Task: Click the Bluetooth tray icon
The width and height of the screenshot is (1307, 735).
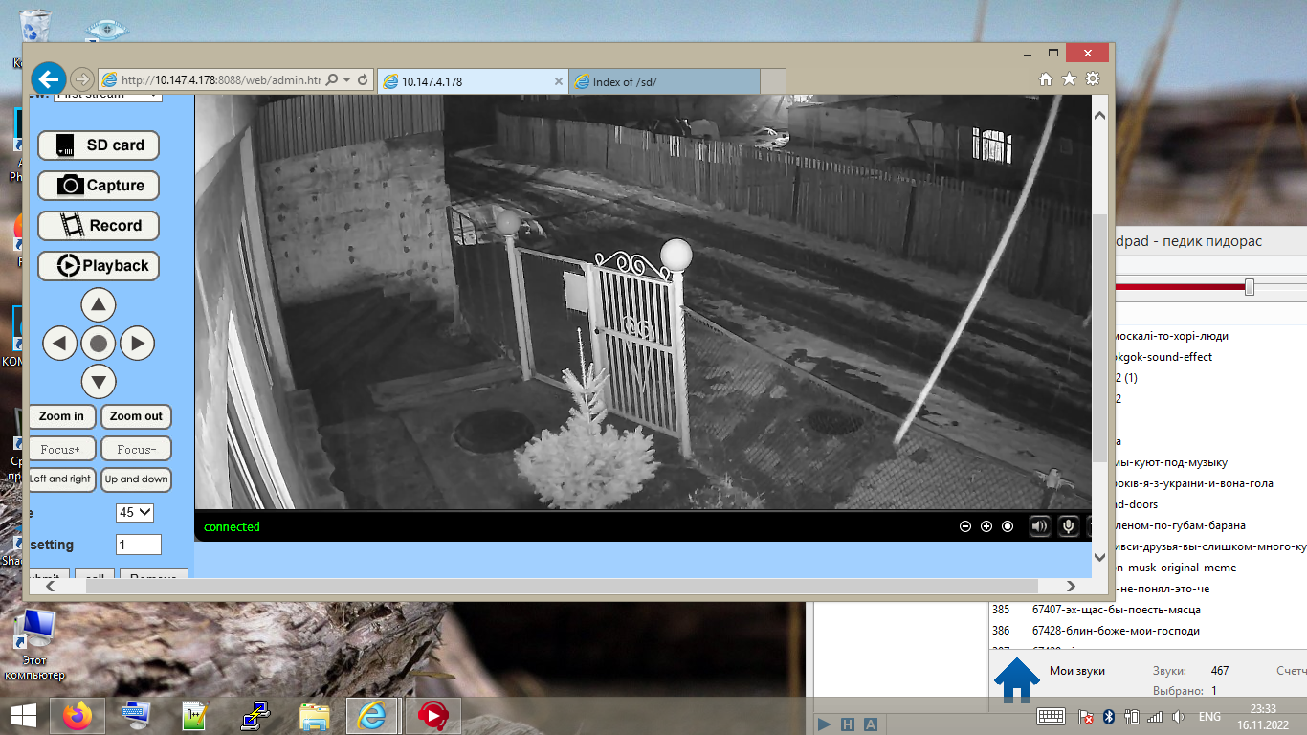Action: pyautogui.click(x=1110, y=717)
